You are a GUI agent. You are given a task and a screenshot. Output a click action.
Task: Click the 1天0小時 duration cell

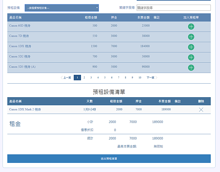click(90, 109)
